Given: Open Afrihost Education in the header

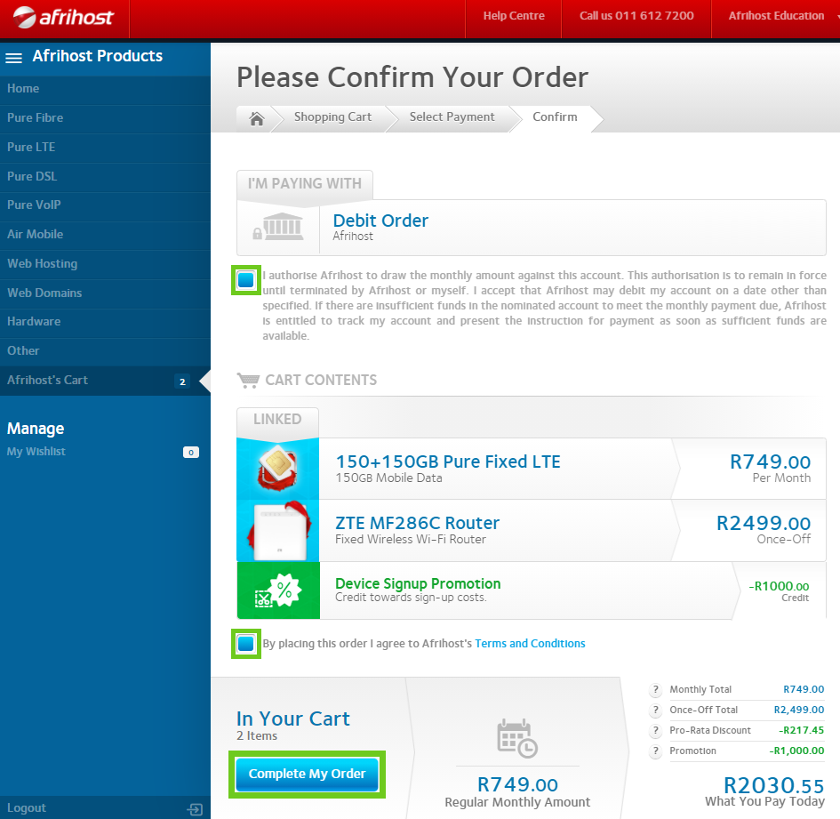Looking at the screenshot, I should coord(775,16).
